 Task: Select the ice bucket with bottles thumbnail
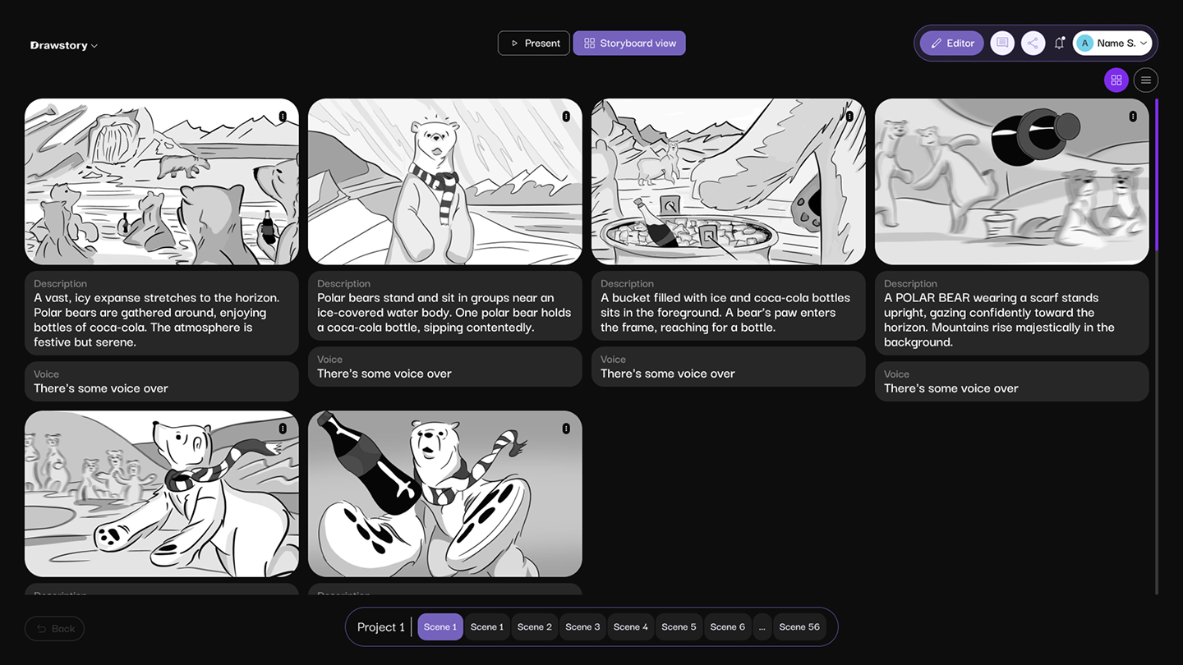(729, 181)
